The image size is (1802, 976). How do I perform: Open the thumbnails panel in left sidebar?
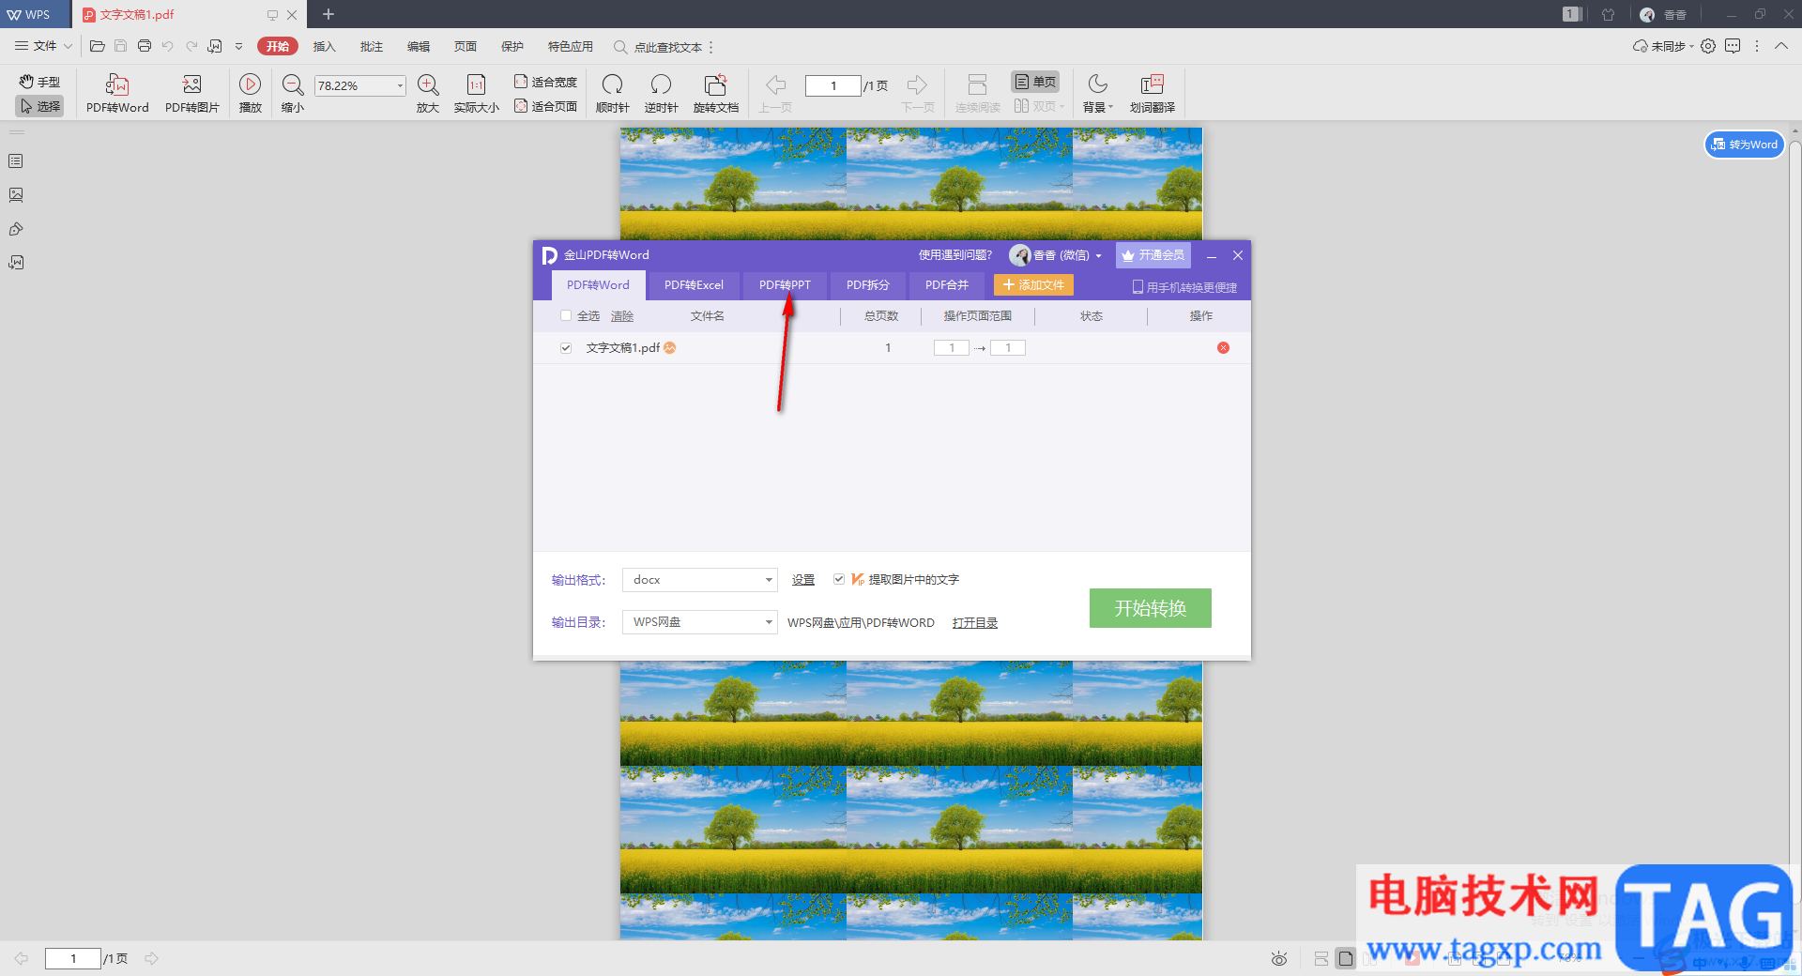16,195
